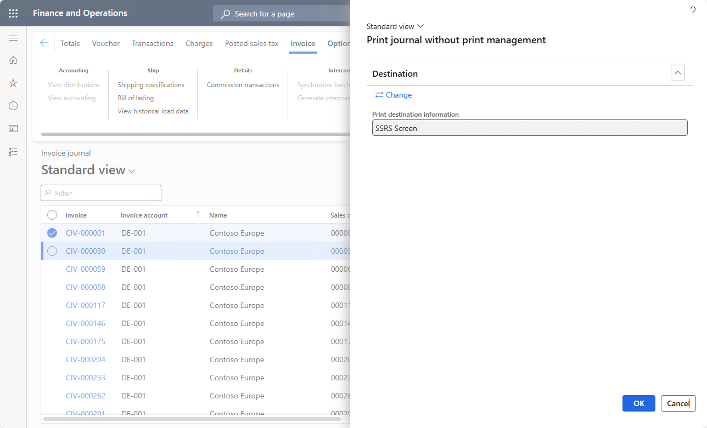Open Favorites star icon in sidebar
Screen dimensions: 707x428
click(13, 83)
